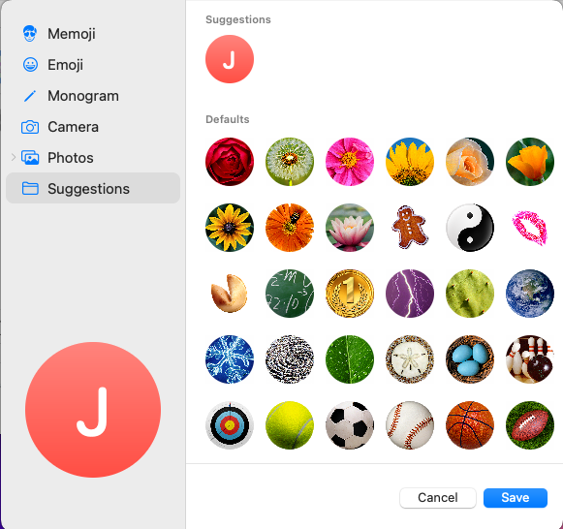This screenshot has height=529, width=563.
Task: Select the dandelion default picture
Action: [x=290, y=162]
